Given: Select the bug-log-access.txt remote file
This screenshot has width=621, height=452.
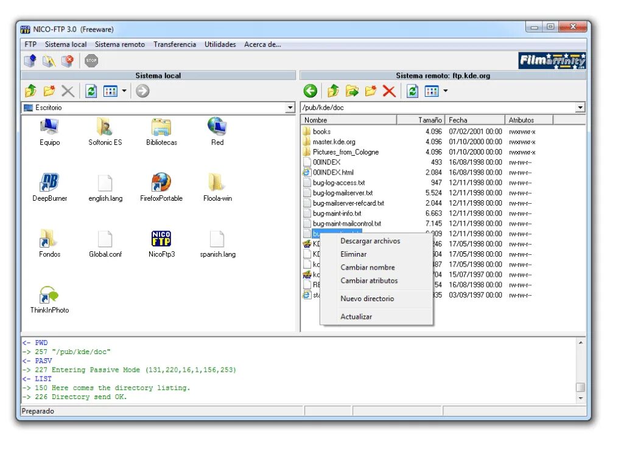Looking at the screenshot, I should coord(339,183).
